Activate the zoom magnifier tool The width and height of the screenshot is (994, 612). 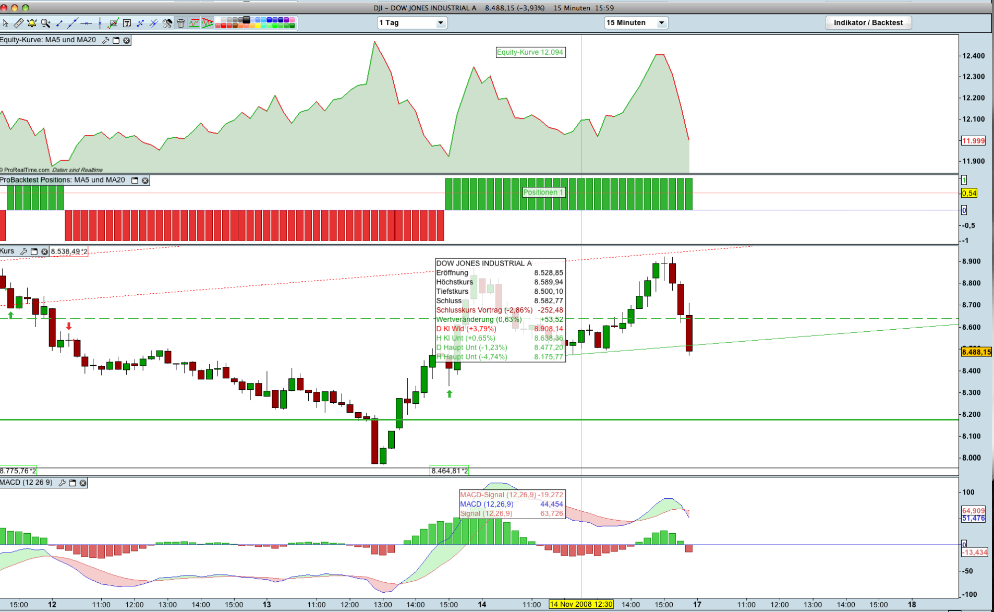46,23
